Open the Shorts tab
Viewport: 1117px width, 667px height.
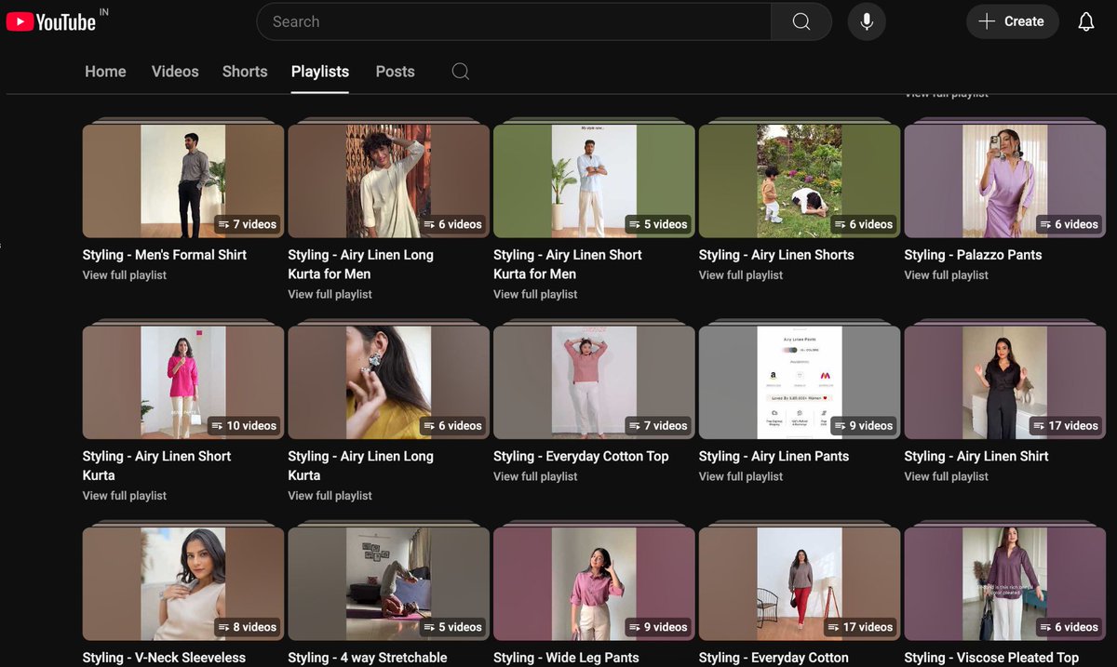244,72
